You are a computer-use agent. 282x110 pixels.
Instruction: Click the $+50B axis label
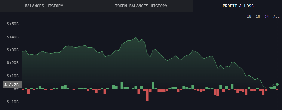point(13,24)
